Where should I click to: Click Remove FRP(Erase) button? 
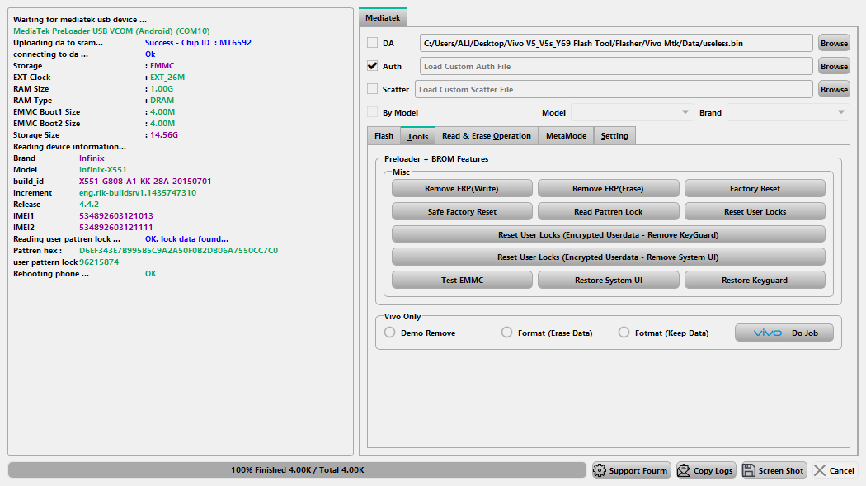tap(608, 188)
